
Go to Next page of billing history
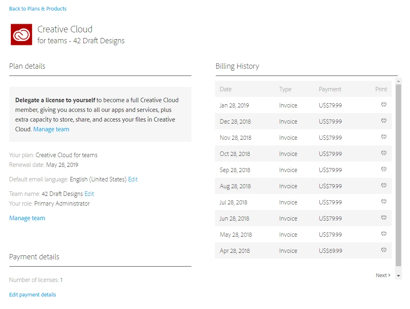(383, 275)
